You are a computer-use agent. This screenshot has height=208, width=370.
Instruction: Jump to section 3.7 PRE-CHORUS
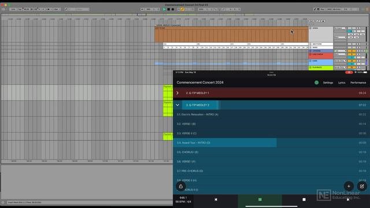tap(271, 171)
